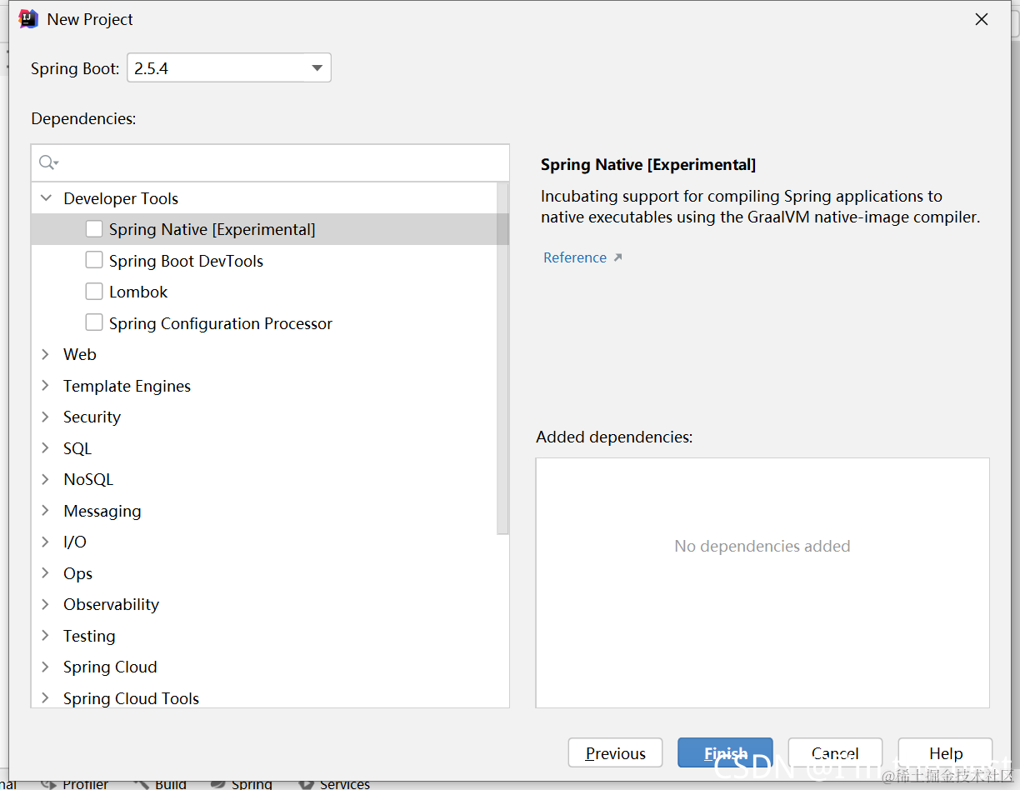Image resolution: width=1020 pixels, height=790 pixels.
Task: Select the Lombok label
Action: click(x=138, y=292)
